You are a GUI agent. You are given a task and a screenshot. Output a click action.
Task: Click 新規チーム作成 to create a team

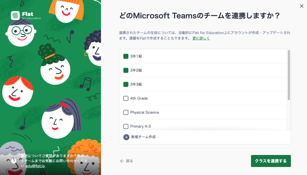pos(143,137)
